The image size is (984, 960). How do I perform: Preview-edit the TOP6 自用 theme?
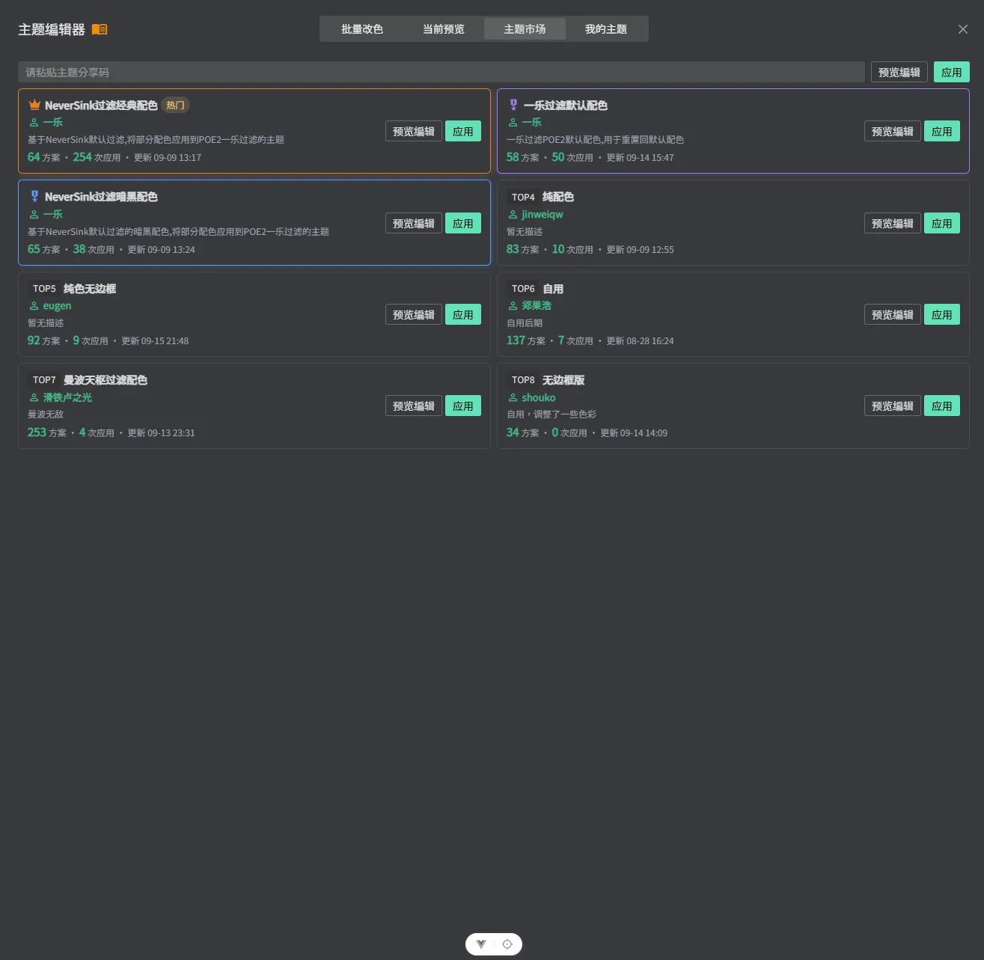pos(893,314)
